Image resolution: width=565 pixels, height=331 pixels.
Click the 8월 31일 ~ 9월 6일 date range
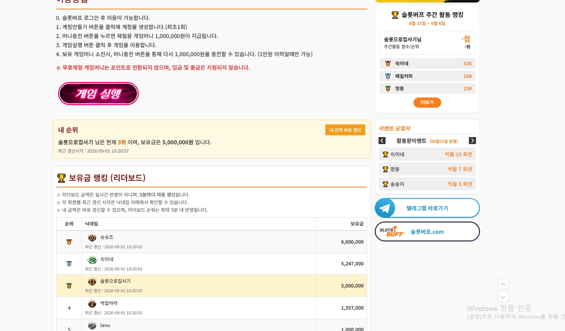pyautogui.click(x=427, y=23)
